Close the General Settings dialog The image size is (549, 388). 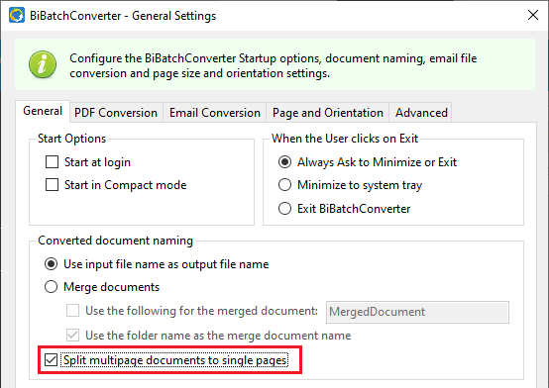point(533,15)
